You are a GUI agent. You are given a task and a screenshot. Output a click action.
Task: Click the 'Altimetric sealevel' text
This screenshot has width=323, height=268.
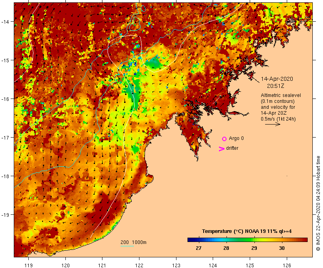pos(281,95)
